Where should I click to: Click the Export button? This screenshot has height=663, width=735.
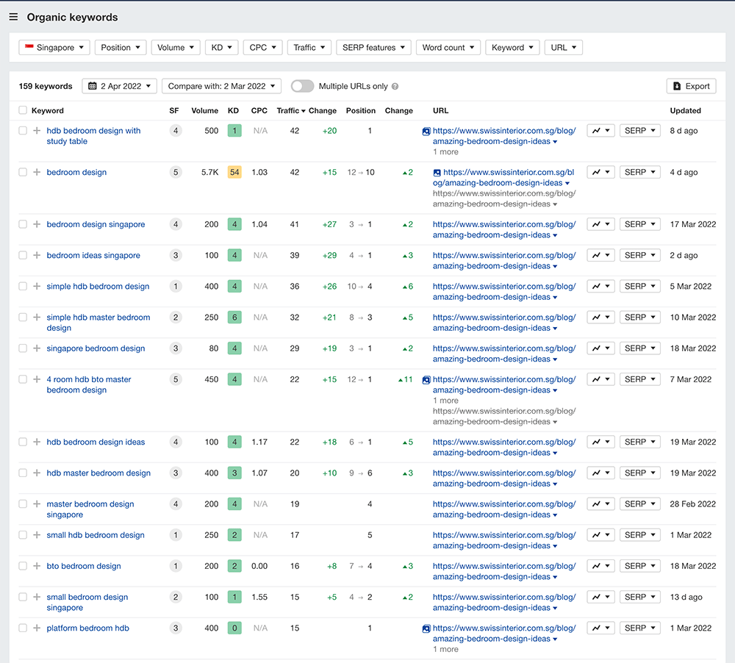(x=691, y=86)
